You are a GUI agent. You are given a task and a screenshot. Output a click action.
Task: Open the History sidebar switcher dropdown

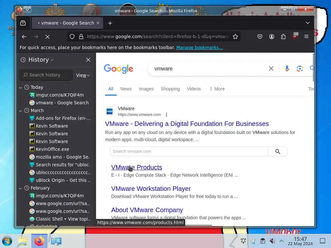click(x=41, y=60)
